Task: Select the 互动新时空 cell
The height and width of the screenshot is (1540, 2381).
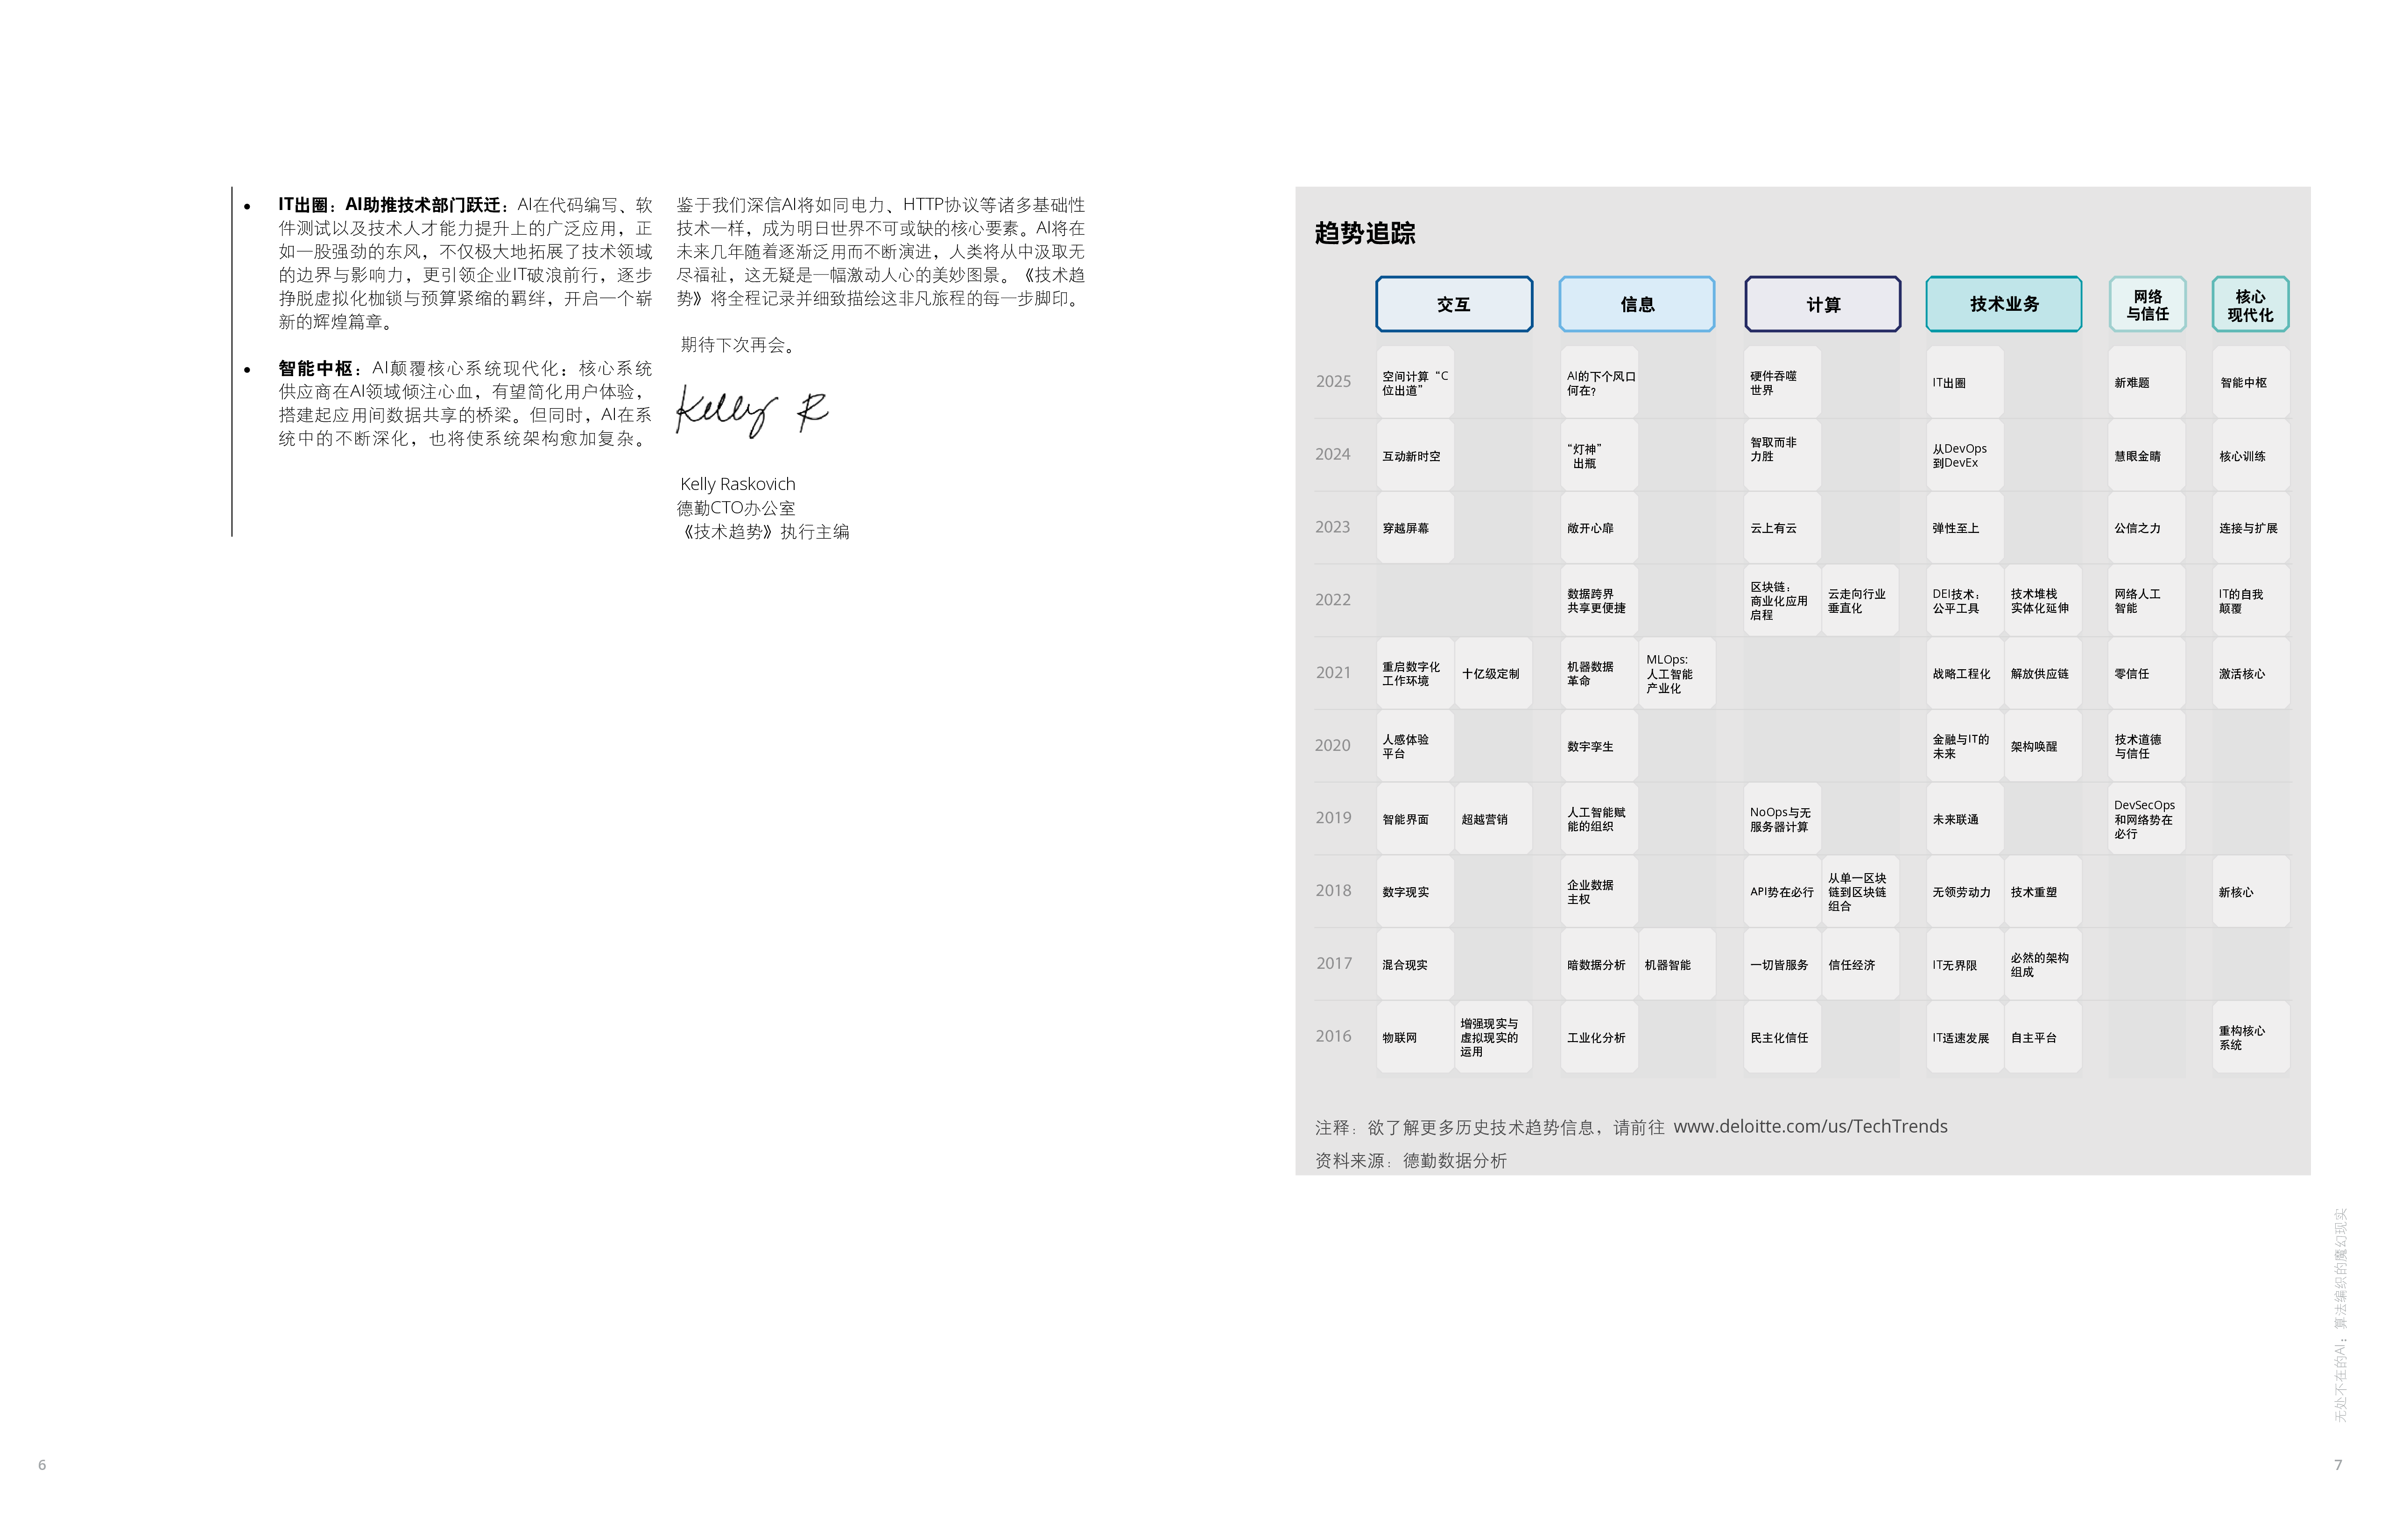Action: (x=1415, y=455)
